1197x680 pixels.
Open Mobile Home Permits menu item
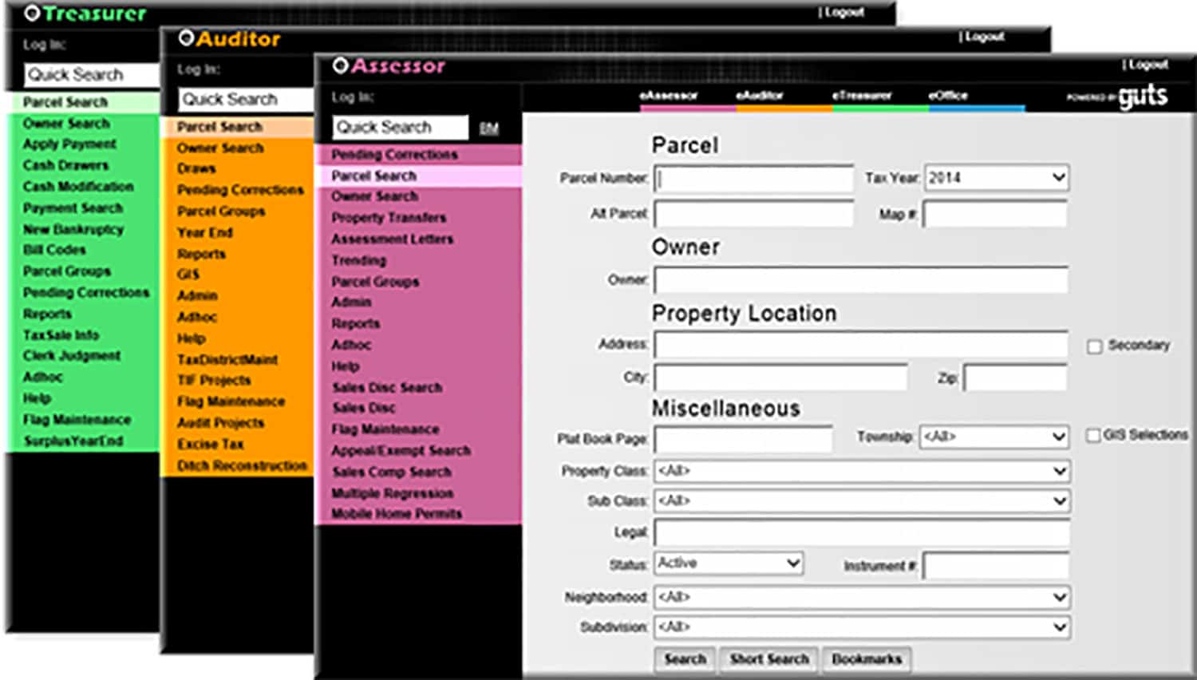tap(397, 514)
